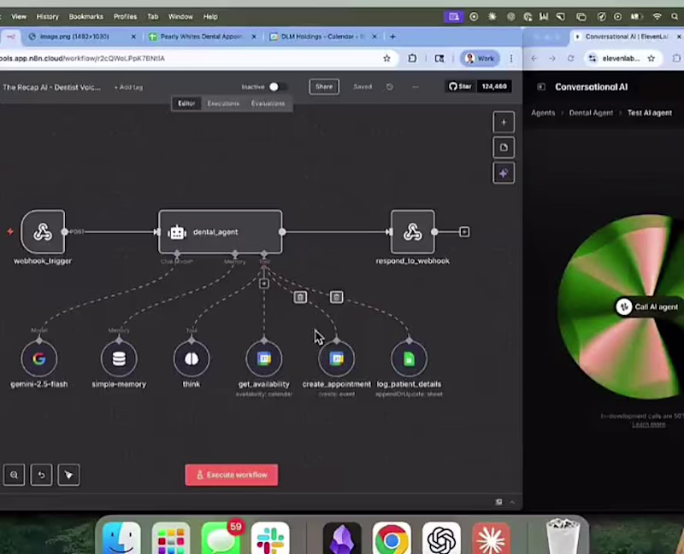Open ChatGPT from the dock
684x554 pixels.
point(441,539)
